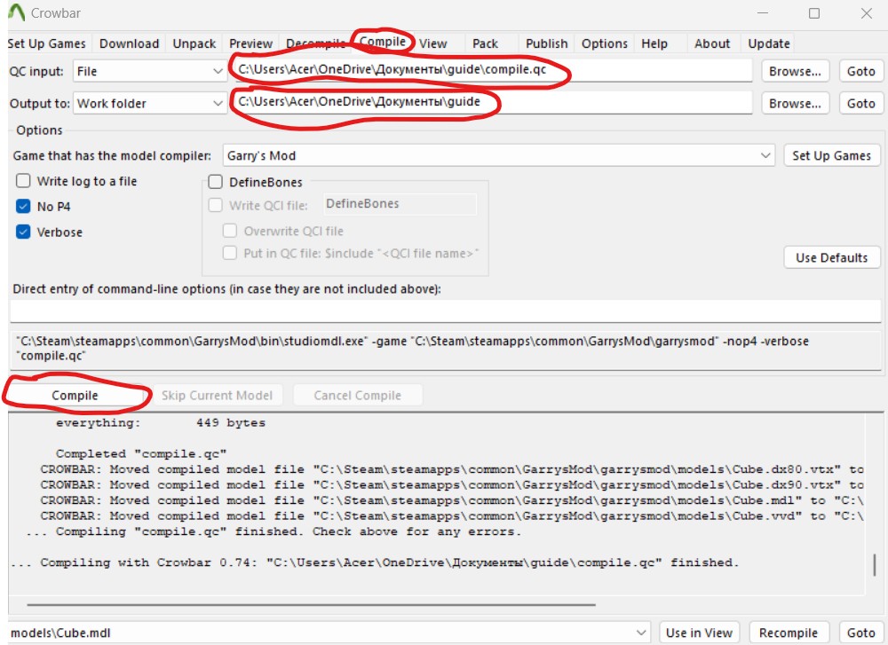Viewport: 888px width, 645px height.
Task: Click the Cancel Compile button
Action: click(357, 396)
